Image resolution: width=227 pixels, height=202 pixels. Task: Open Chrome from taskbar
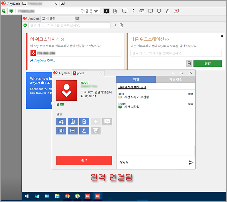tap(67, 196)
